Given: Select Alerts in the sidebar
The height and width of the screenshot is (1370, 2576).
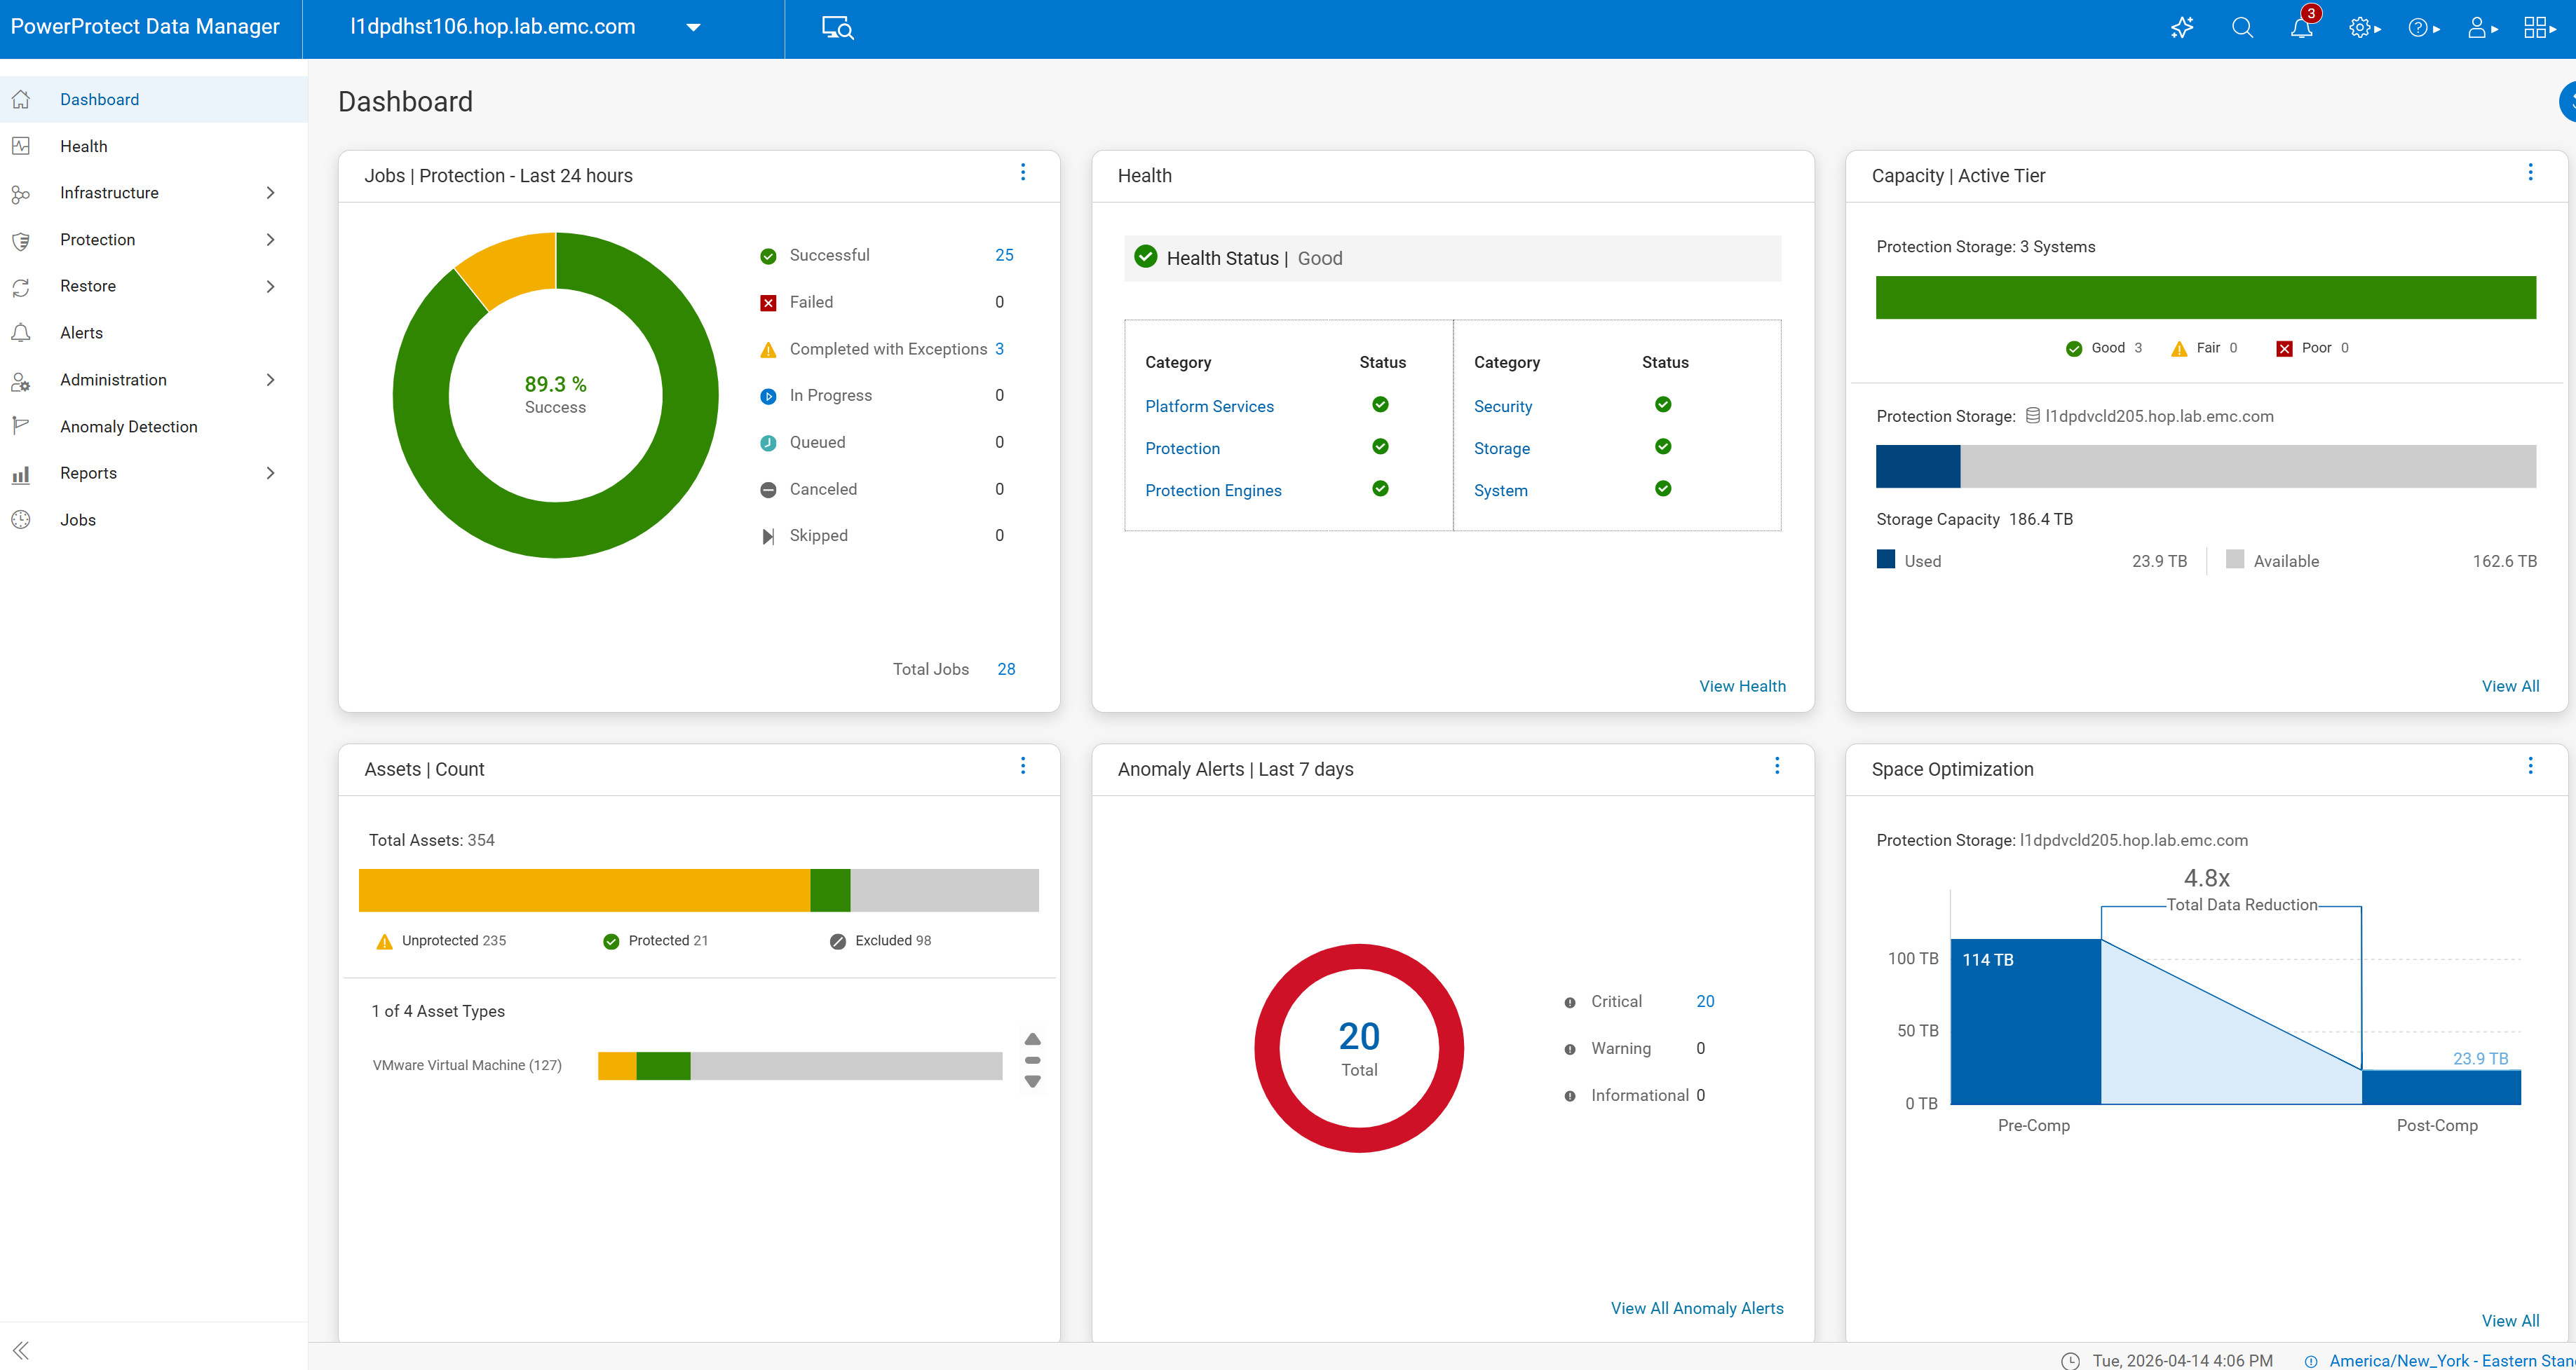Looking at the screenshot, I should [x=154, y=333].
